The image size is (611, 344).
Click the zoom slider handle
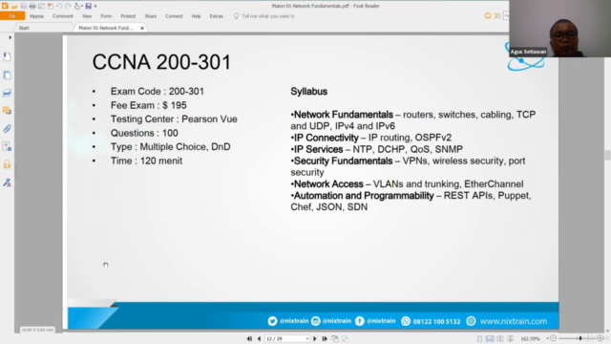tap(580, 338)
